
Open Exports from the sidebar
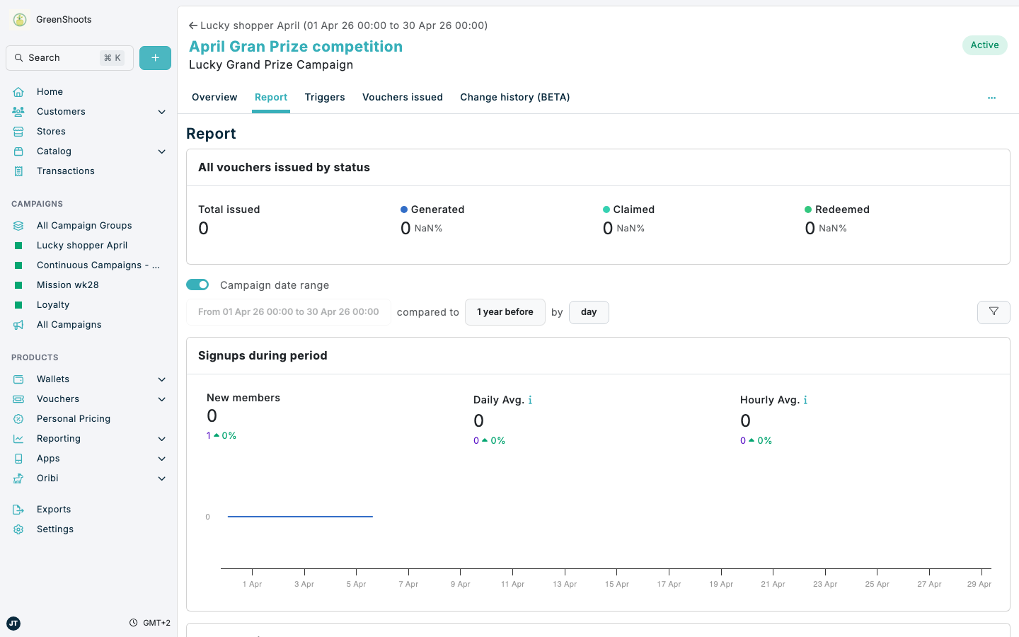pyautogui.click(x=54, y=510)
